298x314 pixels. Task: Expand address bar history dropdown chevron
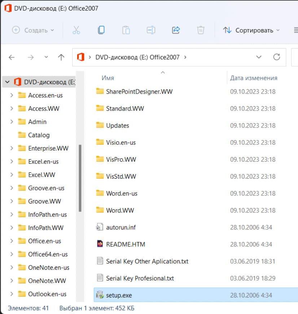259,57
